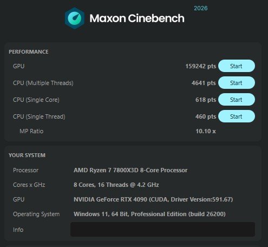Start the CPU Multiple Threads test
This screenshot has width=268, height=247.
(x=237, y=83)
